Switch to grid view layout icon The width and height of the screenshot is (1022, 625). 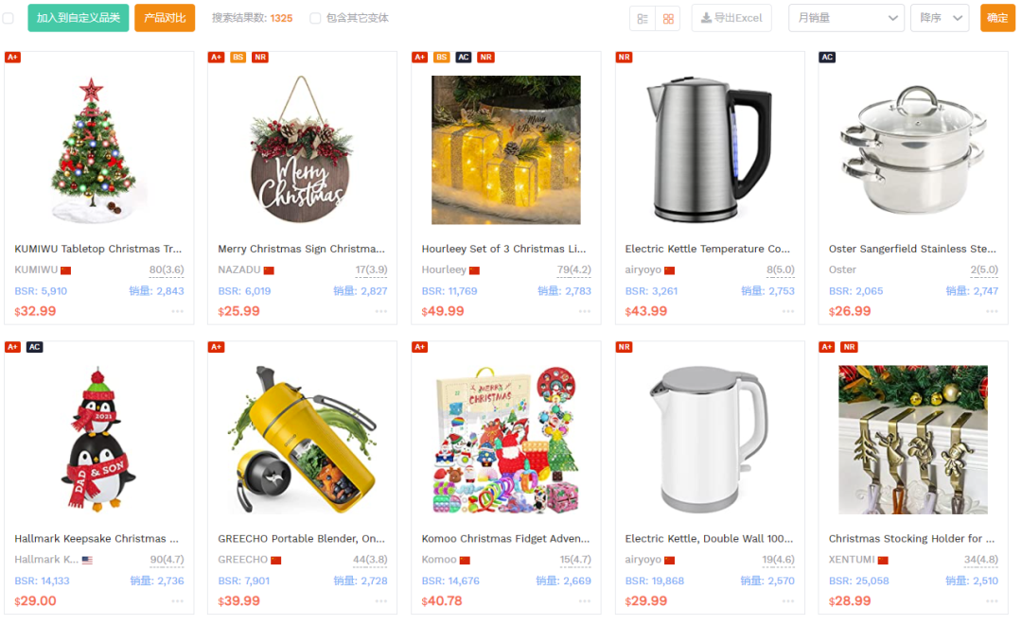(x=668, y=19)
